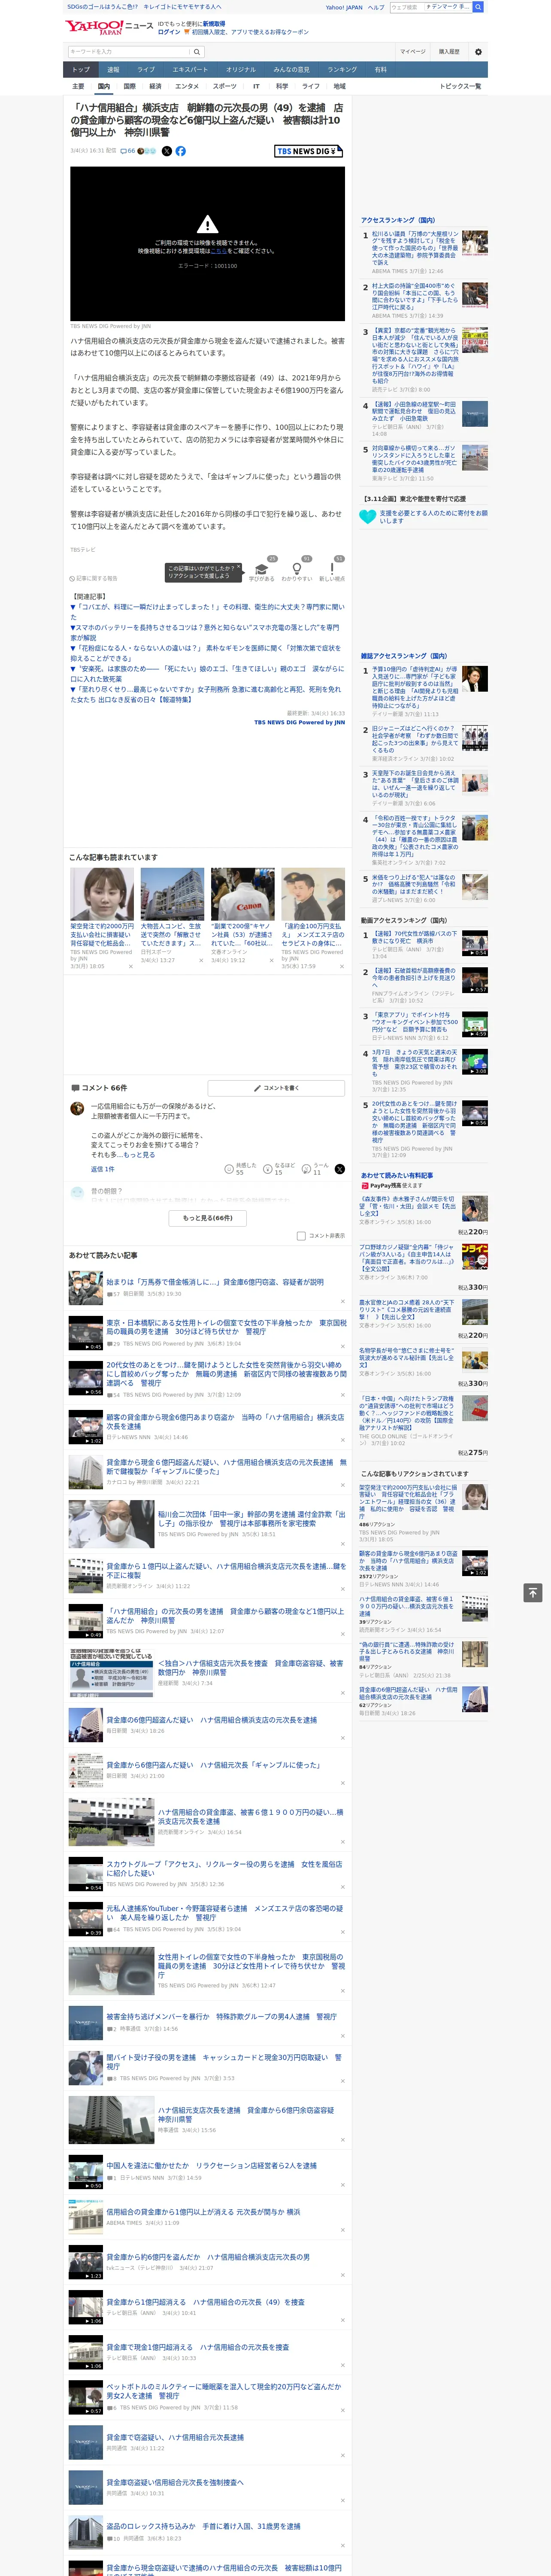Open the 支援を必要とする人のために寄付 link
Screen dimensions: 551x2576
click(433, 516)
